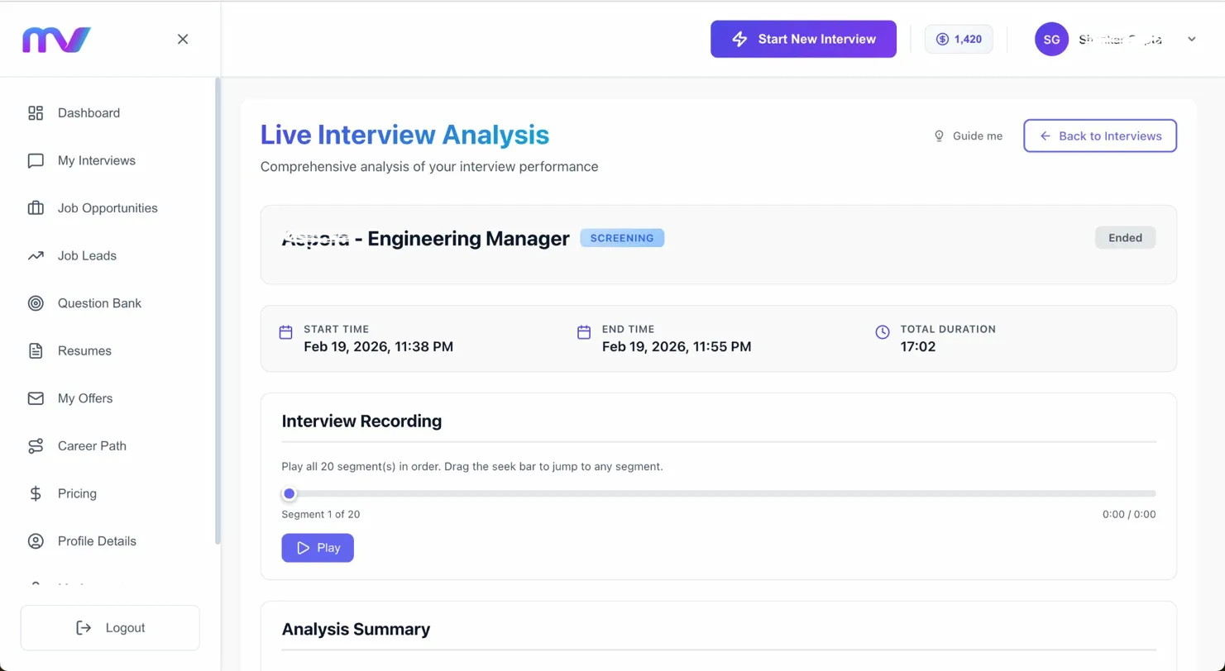Click Back to Interviews
Viewport: 1225px width, 671px height.
click(1100, 136)
